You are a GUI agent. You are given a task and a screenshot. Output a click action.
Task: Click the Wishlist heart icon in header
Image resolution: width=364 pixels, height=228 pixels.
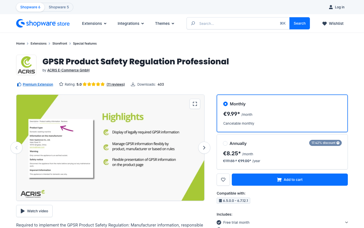pyautogui.click(x=325, y=24)
